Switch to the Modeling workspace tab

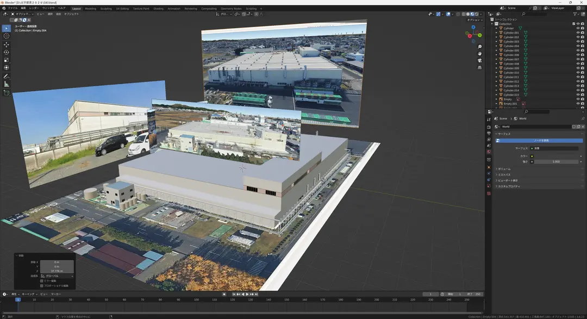point(90,9)
